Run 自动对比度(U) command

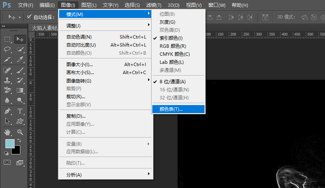(x=106, y=45)
